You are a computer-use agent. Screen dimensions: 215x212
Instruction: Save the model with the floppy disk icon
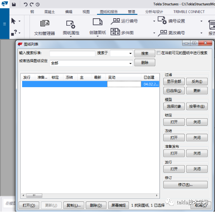[x=14, y=4]
